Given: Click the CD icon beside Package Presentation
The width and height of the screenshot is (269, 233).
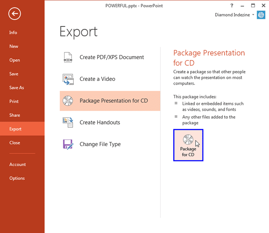Looking at the screenshot, I should tap(68, 101).
